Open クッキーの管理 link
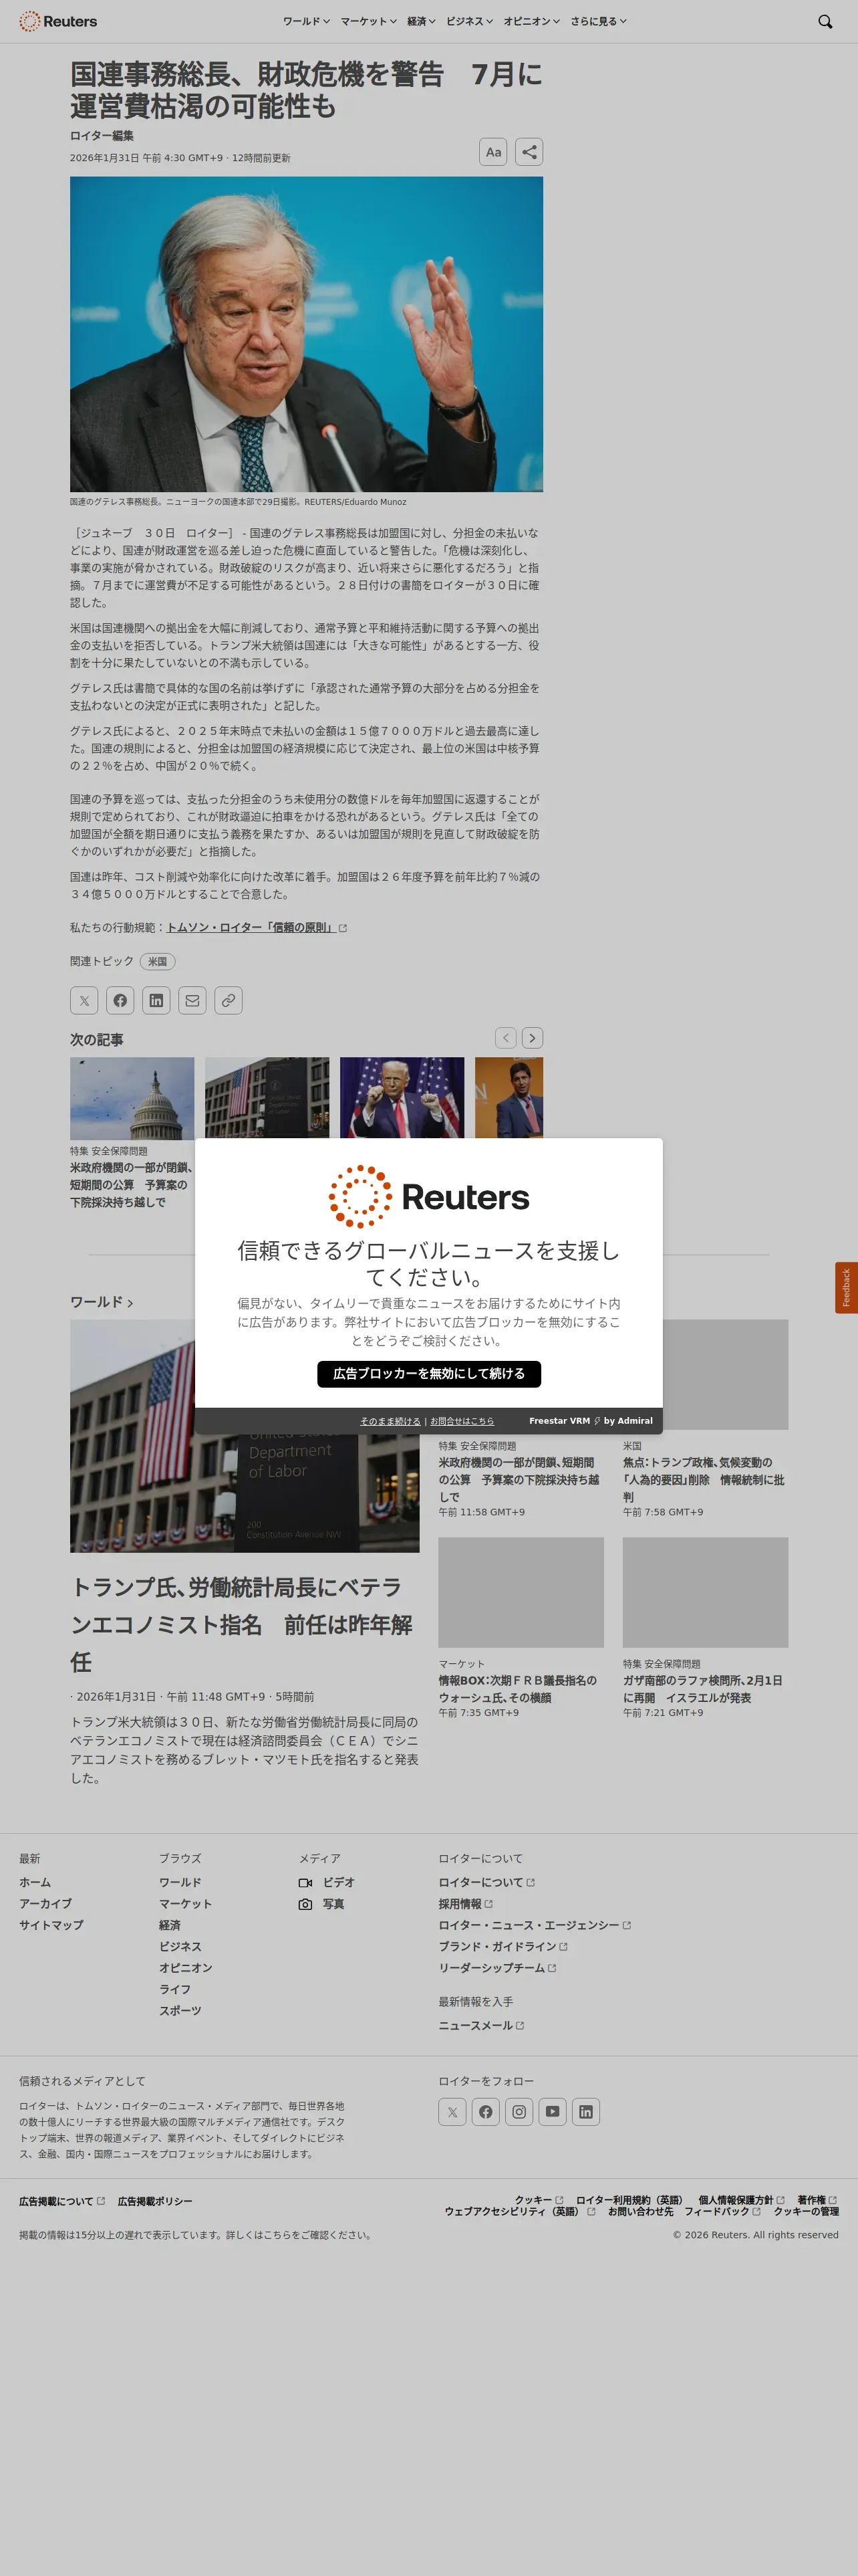 point(806,2211)
